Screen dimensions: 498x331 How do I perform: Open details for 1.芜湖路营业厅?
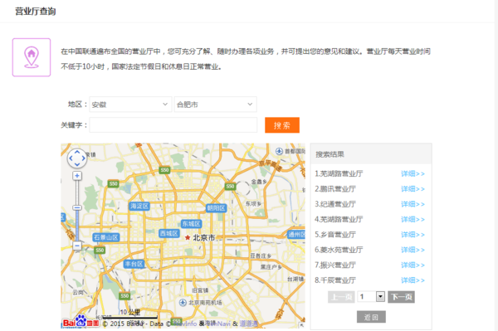413,174
